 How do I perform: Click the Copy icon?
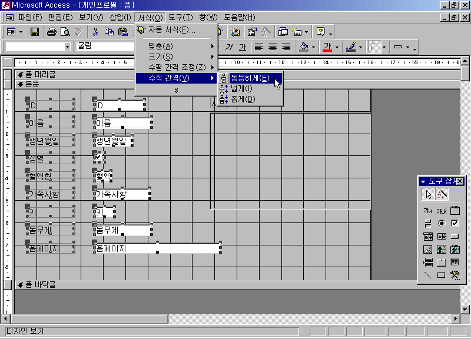109,32
